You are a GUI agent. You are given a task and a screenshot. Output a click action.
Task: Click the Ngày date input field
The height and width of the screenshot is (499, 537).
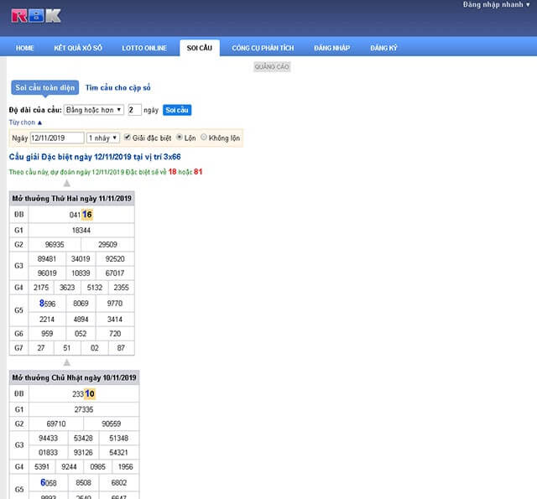[57, 138]
